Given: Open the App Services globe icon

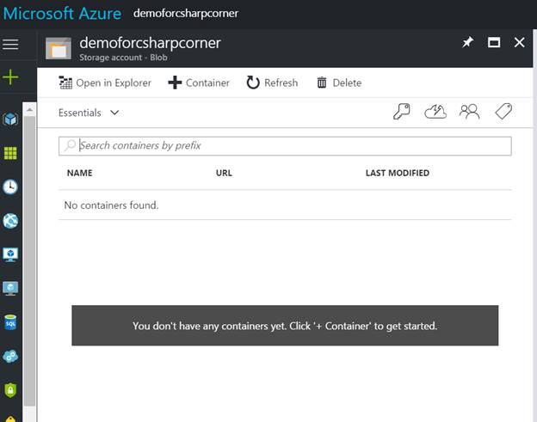Looking at the screenshot, I should [x=10, y=221].
